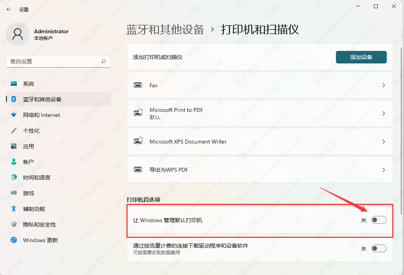Enable 通过按流量计费的连接下载驱动程序 toggle
404x275 pixels.
tap(379, 248)
